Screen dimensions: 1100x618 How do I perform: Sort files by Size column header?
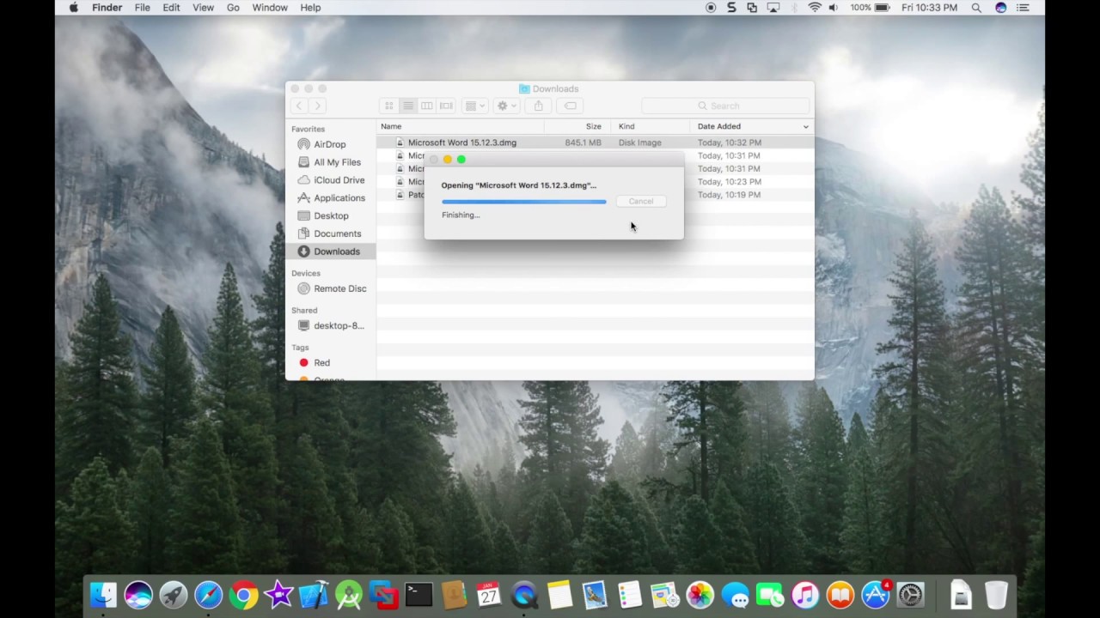[577, 126]
